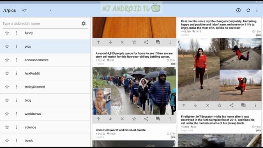The height and width of the screenshot is (148, 263).
Task: Favorite the IAmA subreddit star
Action: pyautogui.click(x=7, y=141)
